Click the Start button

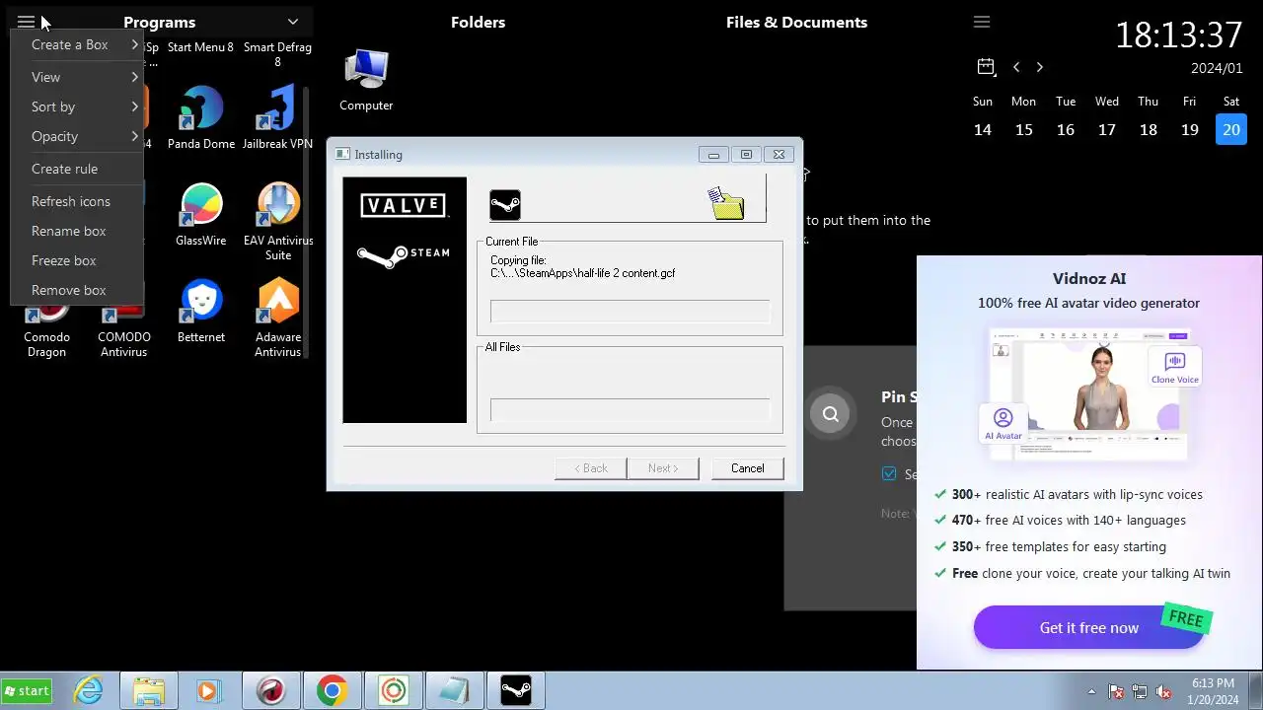click(27, 690)
